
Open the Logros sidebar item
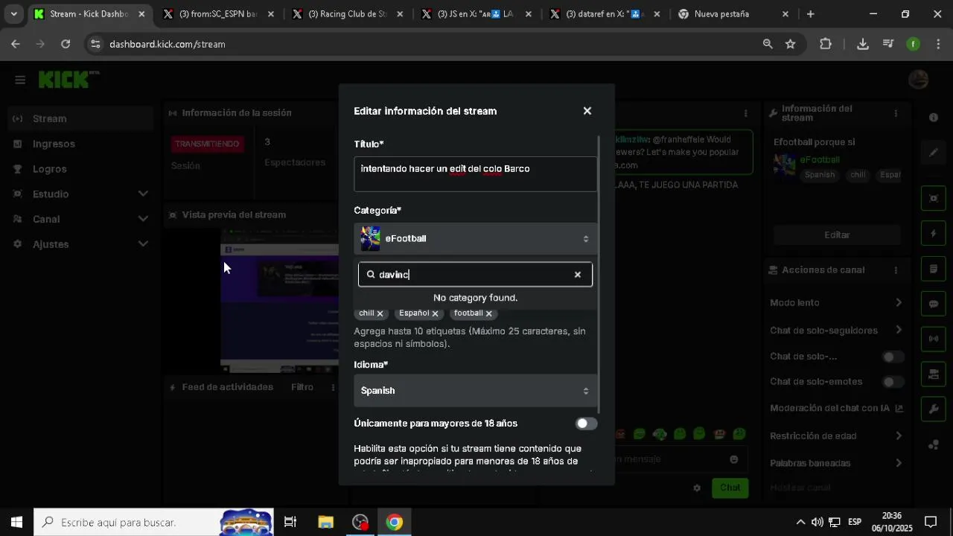coord(80,169)
